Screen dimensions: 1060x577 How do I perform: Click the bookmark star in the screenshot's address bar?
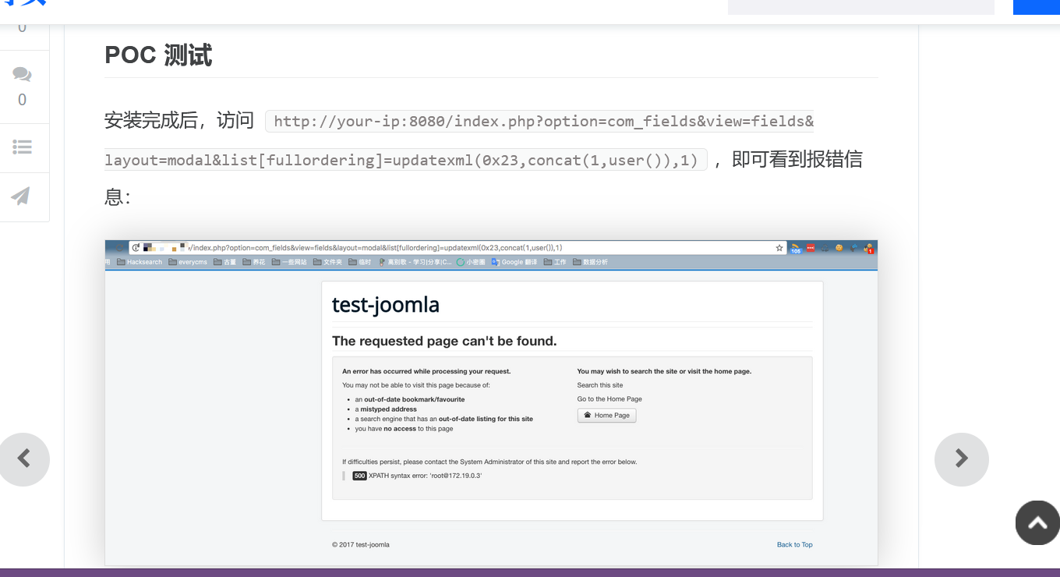click(x=779, y=248)
